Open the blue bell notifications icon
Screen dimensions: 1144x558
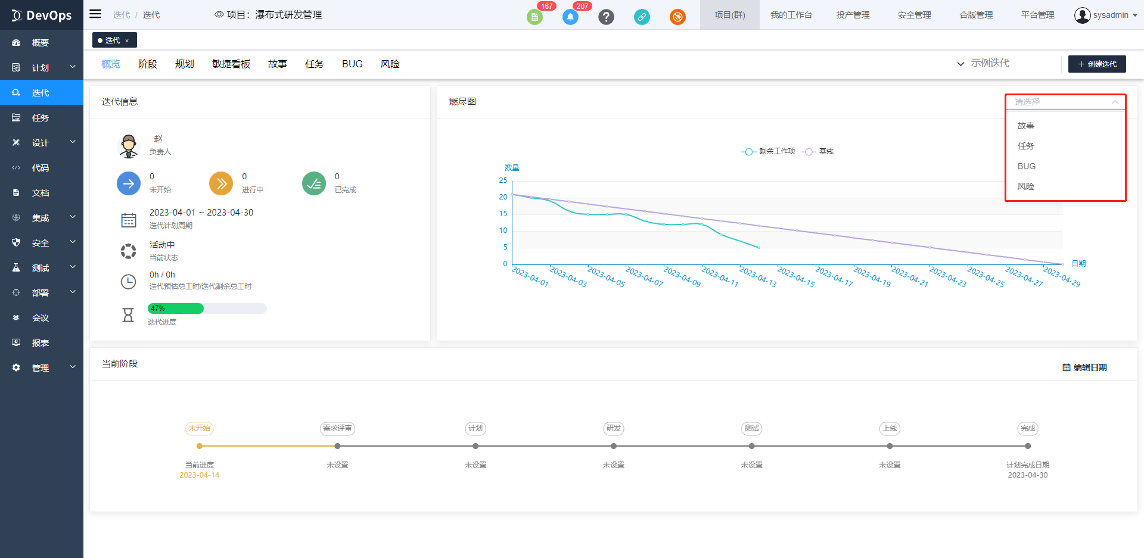(x=570, y=17)
